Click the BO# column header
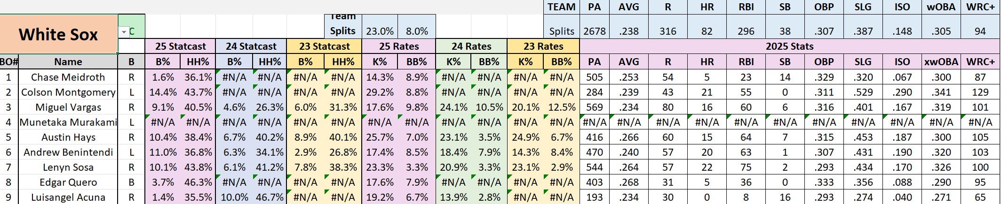Viewport: 1001px width, 204px height. [x=9, y=62]
